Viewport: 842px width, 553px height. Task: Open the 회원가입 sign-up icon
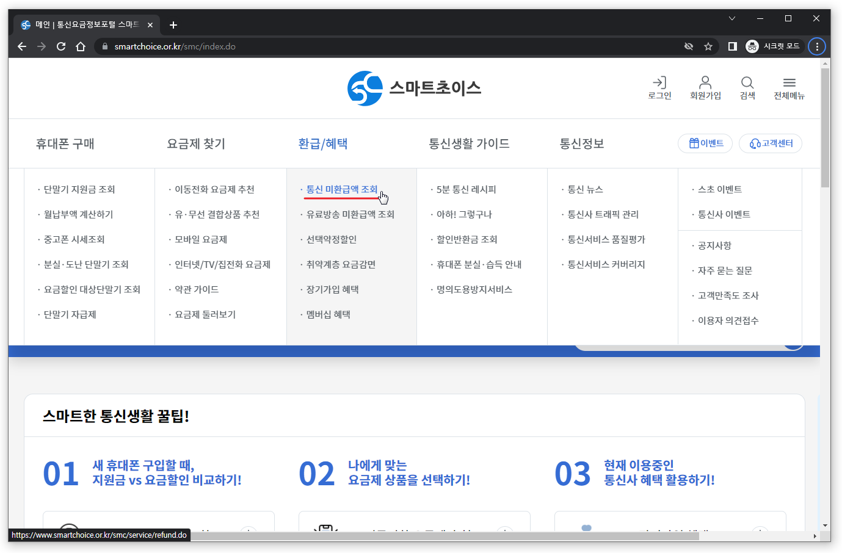tap(705, 88)
